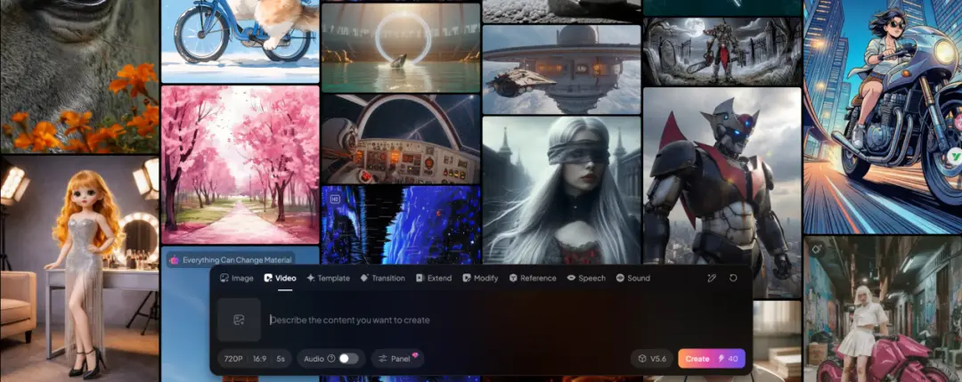Select the V5.6 model version dropdown

coord(651,359)
